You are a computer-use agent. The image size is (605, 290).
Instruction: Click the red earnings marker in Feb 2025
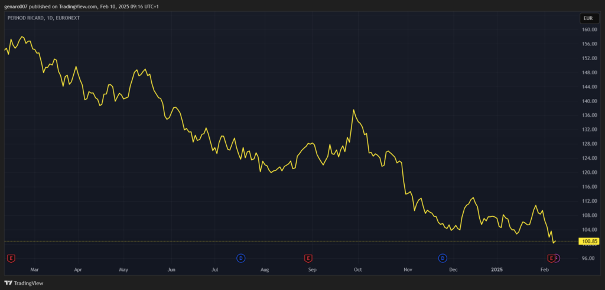coord(551,258)
